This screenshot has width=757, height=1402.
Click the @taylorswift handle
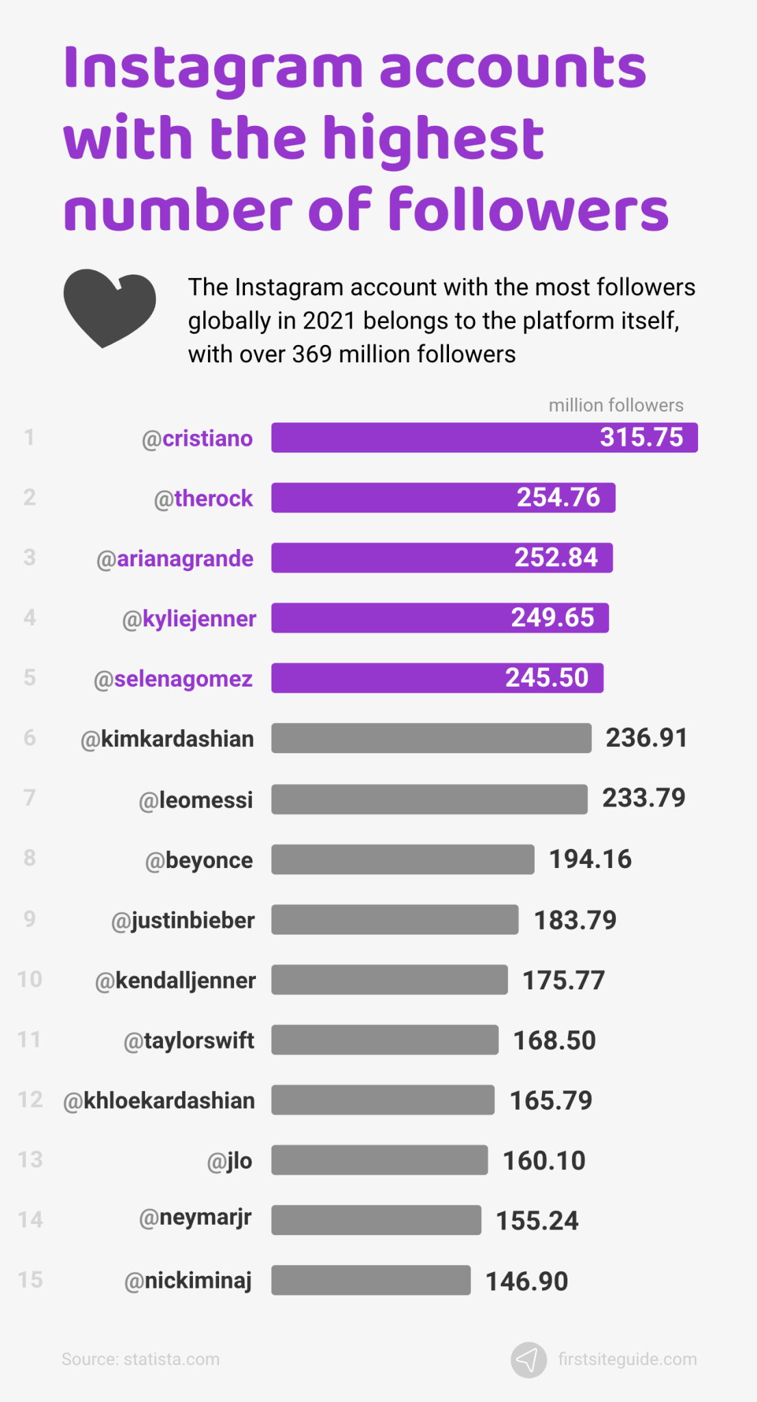(189, 1041)
